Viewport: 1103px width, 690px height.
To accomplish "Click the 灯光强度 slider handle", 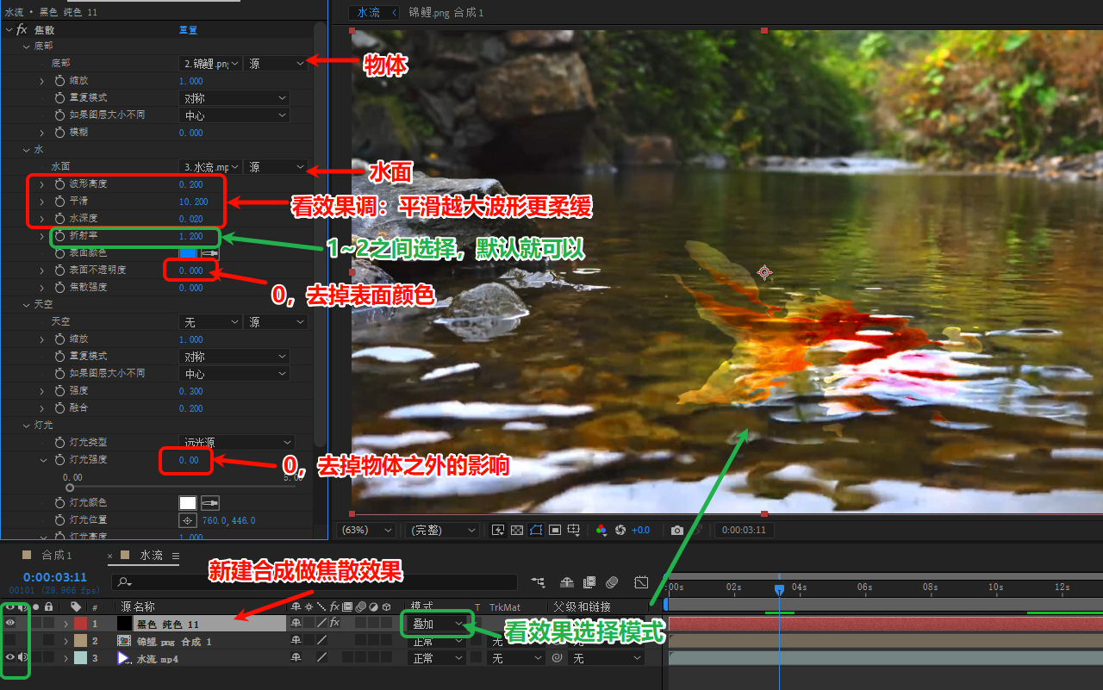I will [70, 488].
